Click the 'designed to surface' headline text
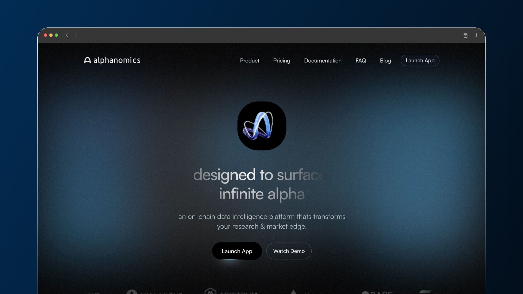The width and height of the screenshot is (523, 294). pos(260,175)
